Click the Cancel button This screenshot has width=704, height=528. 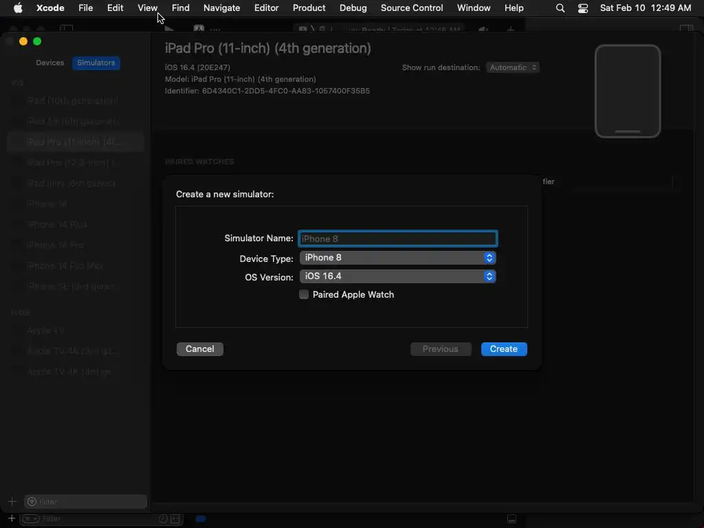(x=200, y=349)
